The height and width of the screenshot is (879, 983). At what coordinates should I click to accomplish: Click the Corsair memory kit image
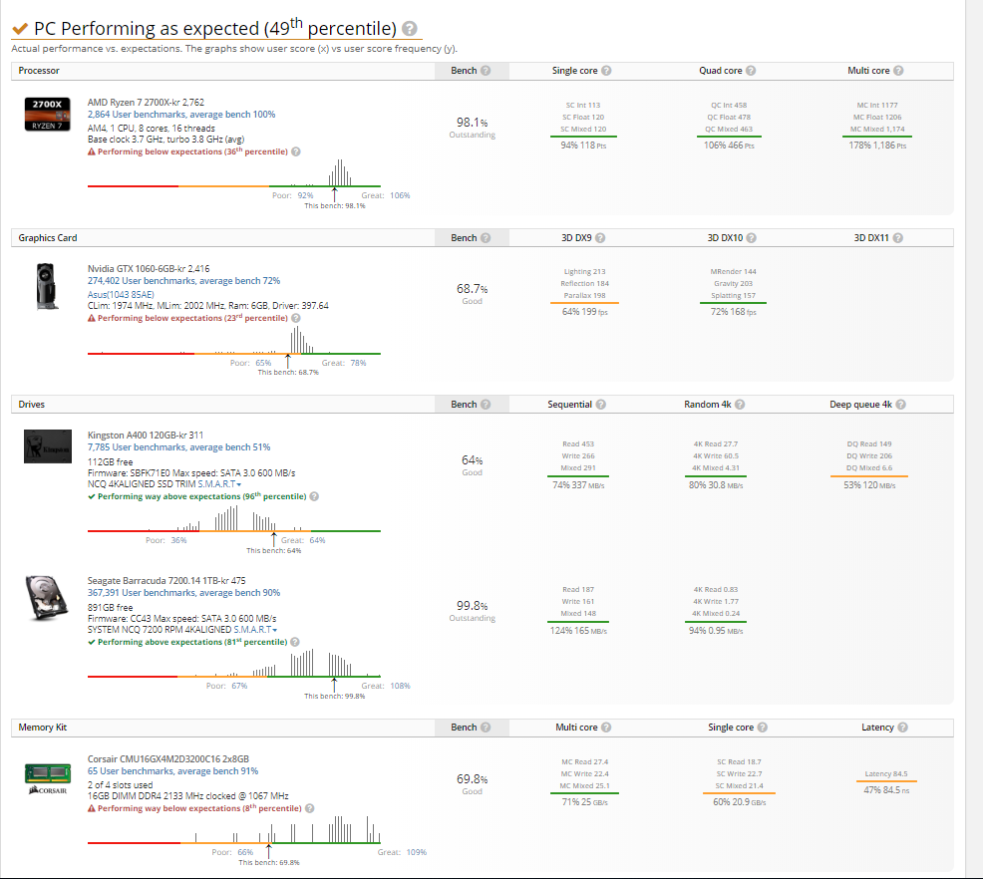(48, 778)
